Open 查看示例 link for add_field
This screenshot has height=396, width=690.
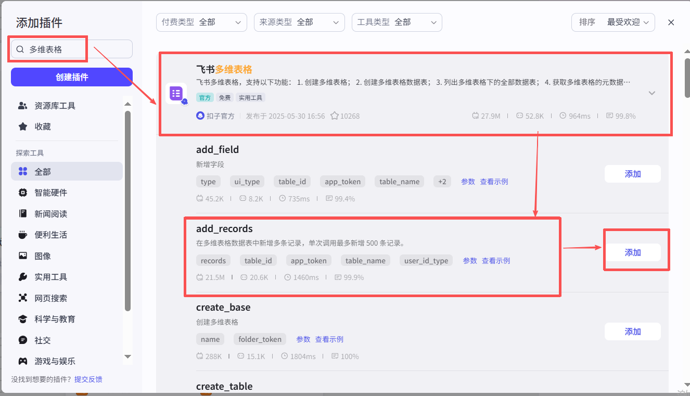point(494,182)
